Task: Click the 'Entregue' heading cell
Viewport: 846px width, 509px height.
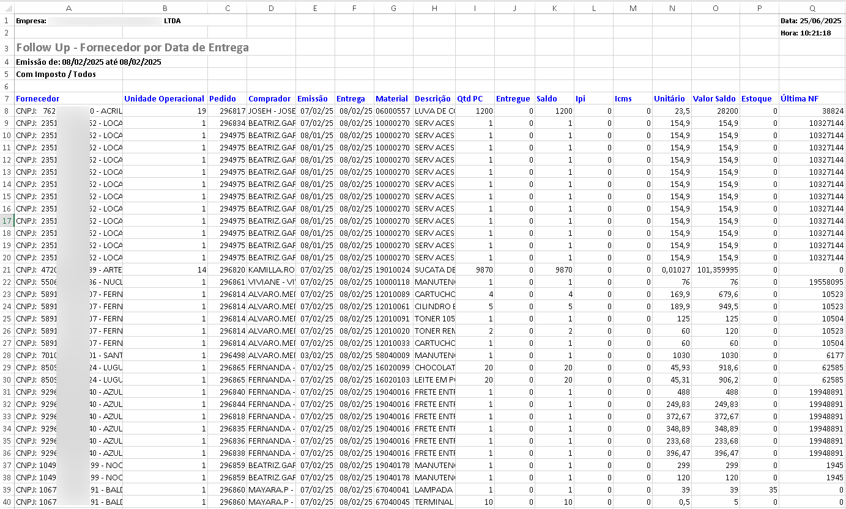Action: pos(514,98)
